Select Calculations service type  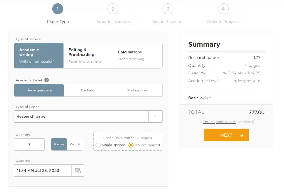pyautogui.click(x=137, y=55)
